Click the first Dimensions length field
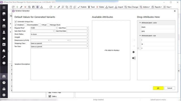Image resolution: width=181 pixels, height=101 pixels. click(40, 40)
